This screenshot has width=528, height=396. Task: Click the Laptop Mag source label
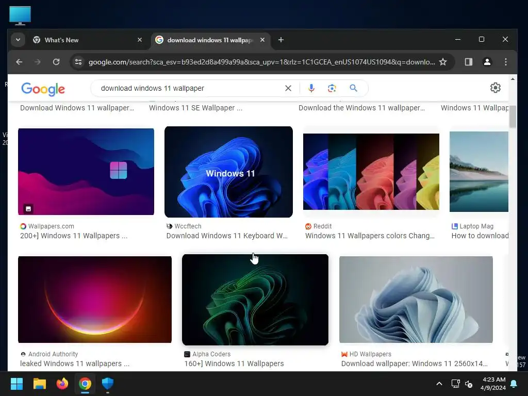[472, 226]
